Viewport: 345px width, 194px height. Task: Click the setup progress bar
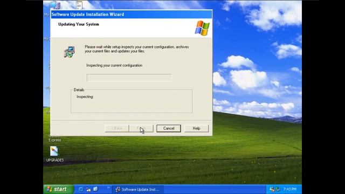pyautogui.click(x=129, y=78)
